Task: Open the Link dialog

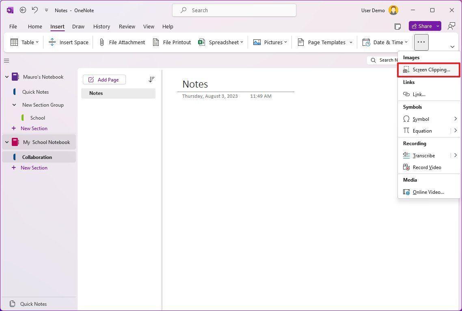Action: tap(418, 94)
